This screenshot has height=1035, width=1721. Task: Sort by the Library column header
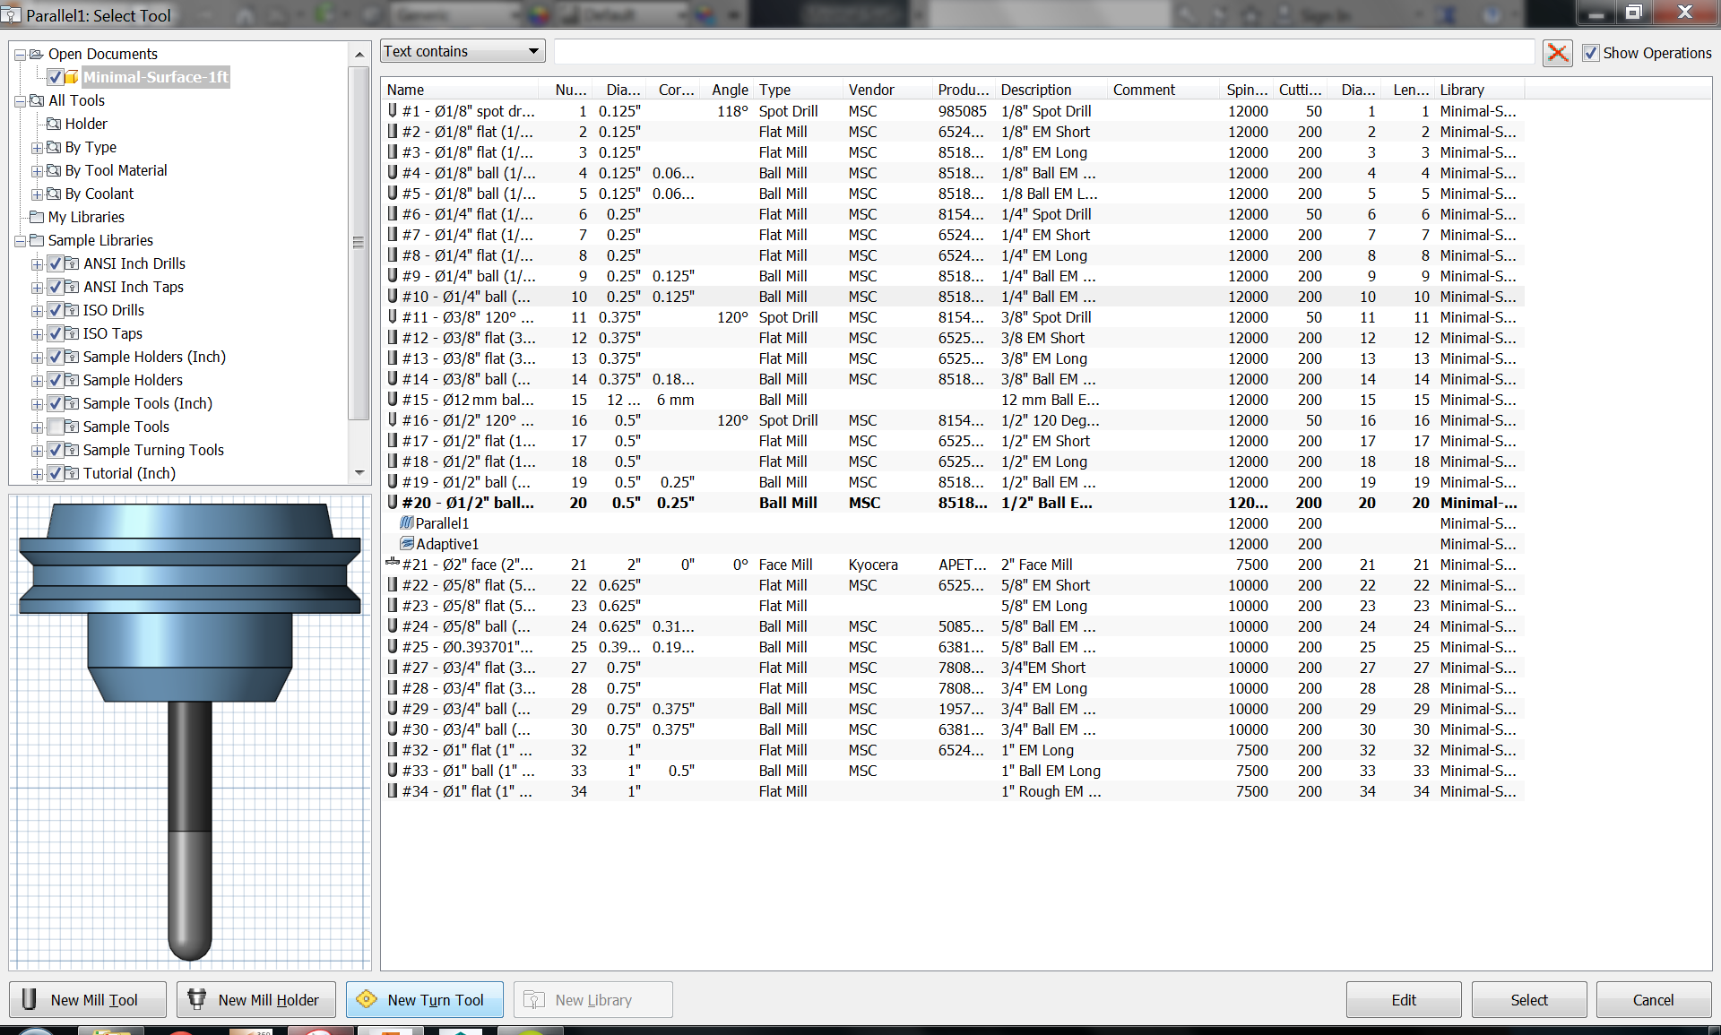point(1479,90)
